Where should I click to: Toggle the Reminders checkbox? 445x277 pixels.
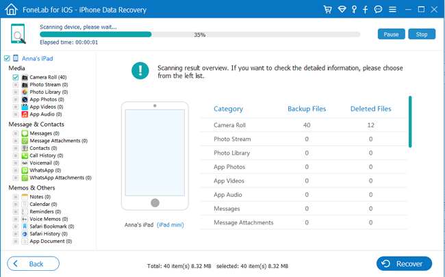(16, 211)
